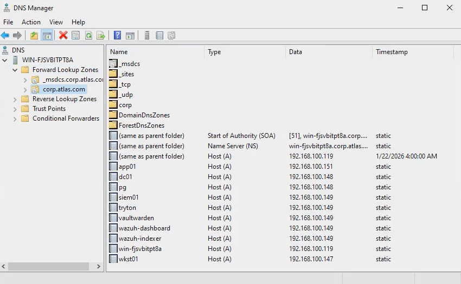Sort by the Timestamp column header
Image resolution: width=461 pixels, height=284 pixels.
413,52
